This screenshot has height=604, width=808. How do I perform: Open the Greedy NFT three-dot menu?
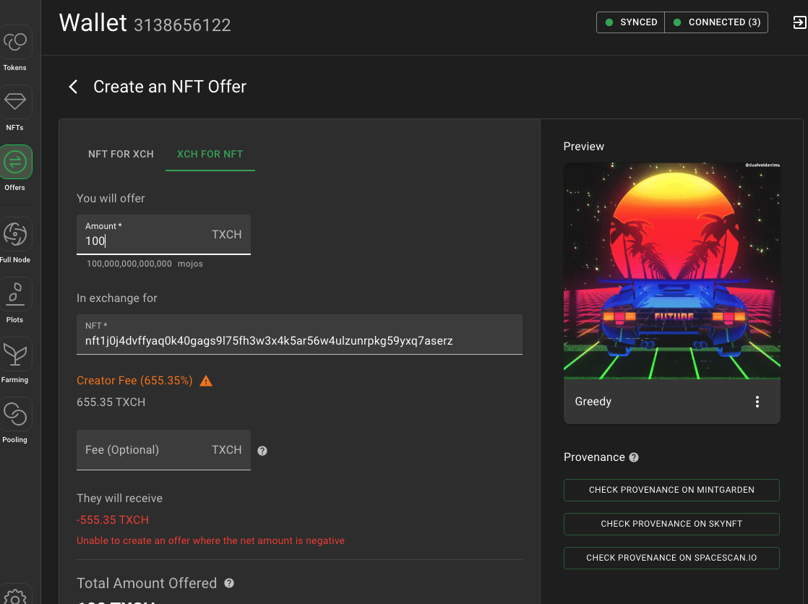[757, 402]
